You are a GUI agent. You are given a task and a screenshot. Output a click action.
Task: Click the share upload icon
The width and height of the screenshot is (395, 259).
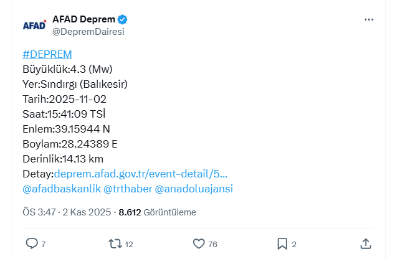pyautogui.click(x=366, y=243)
